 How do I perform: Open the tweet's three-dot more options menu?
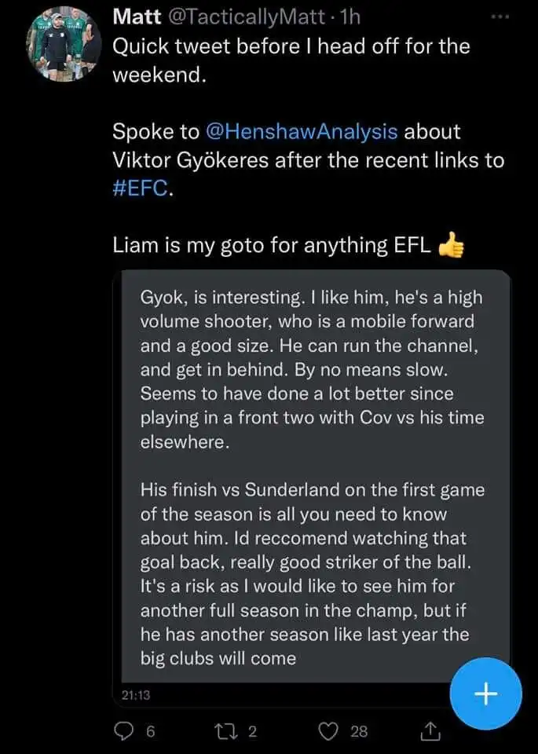pyautogui.click(x=500, y=16)
